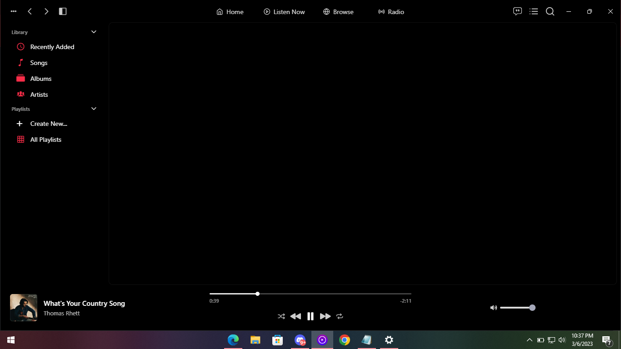Open the Lyrics panel
The height and width of the screenshot is (349, 621).
517,11
